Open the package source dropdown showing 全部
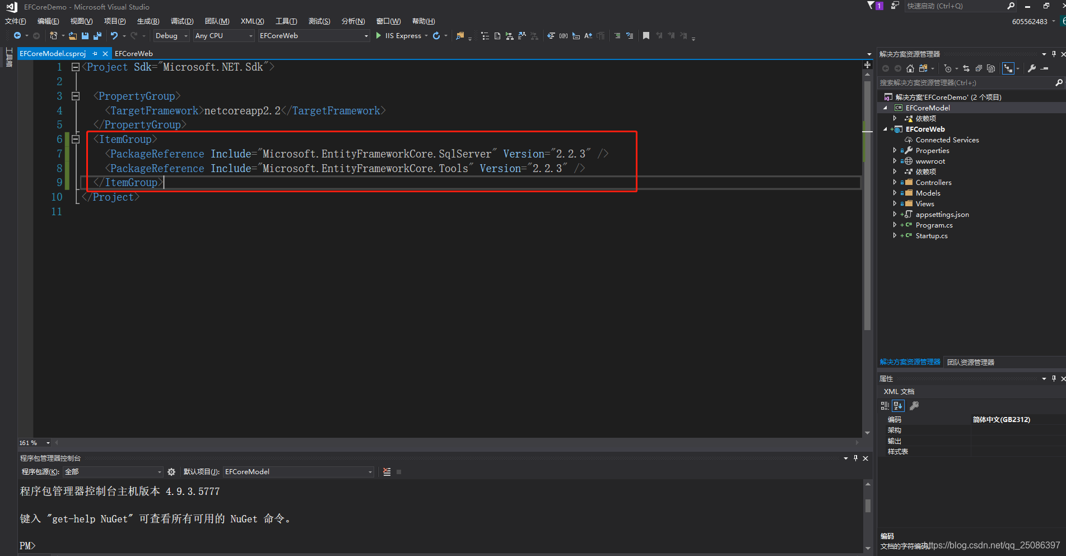Image resolution: width=1066 pixels, height=556 pixels. pos(113,472)
